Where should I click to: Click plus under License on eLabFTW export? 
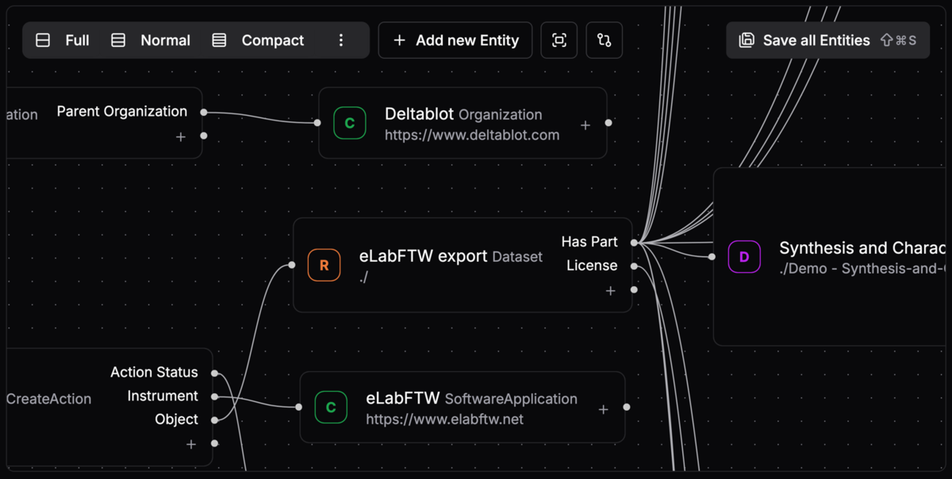610,291
